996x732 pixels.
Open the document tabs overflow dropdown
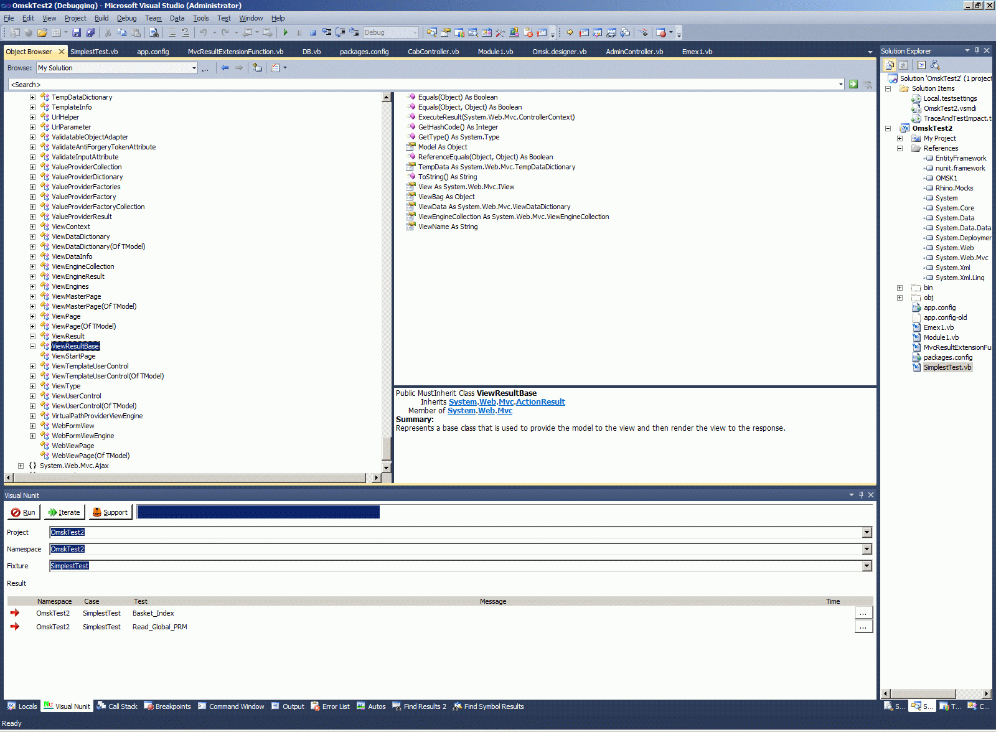point(870,52)
